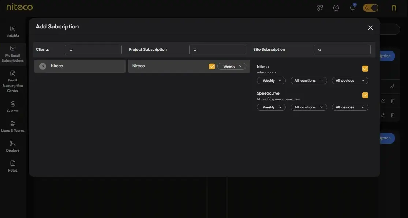
Task: Click the niteco.com URL text
Action: (266, 72)
